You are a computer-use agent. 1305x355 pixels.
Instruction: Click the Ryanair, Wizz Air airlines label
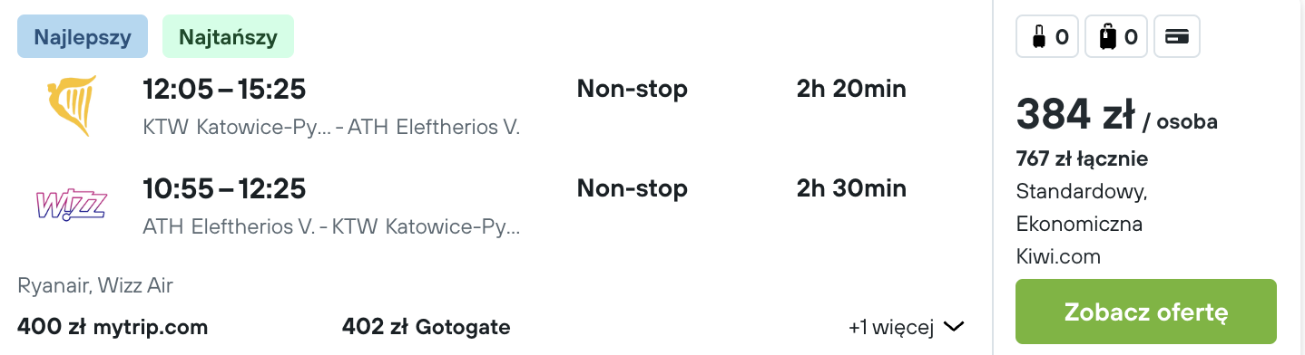[95, 286]
